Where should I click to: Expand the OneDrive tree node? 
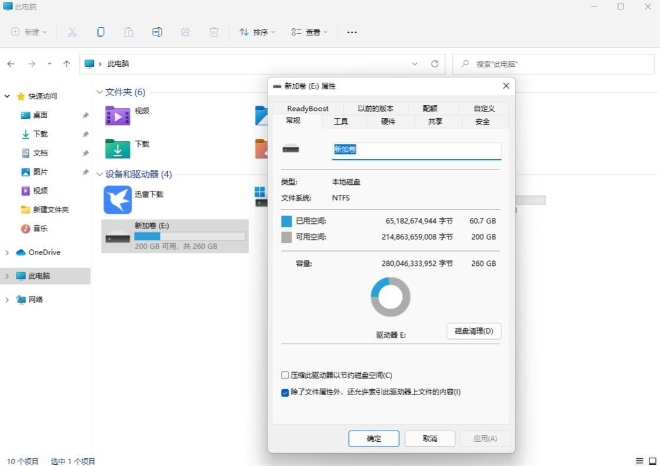click(x=7, y=253)
